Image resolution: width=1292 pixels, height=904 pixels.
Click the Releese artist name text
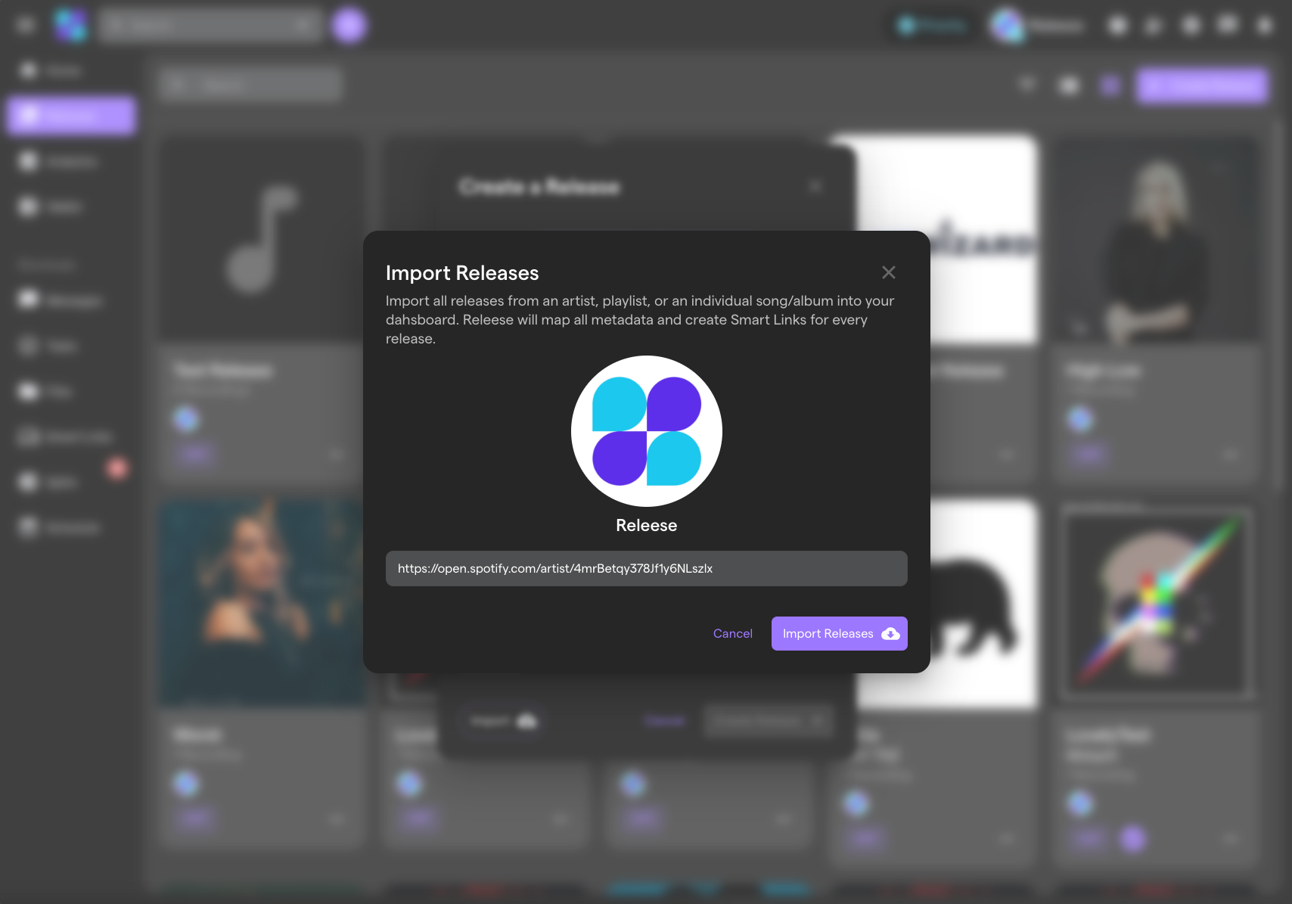click(647, 525)
